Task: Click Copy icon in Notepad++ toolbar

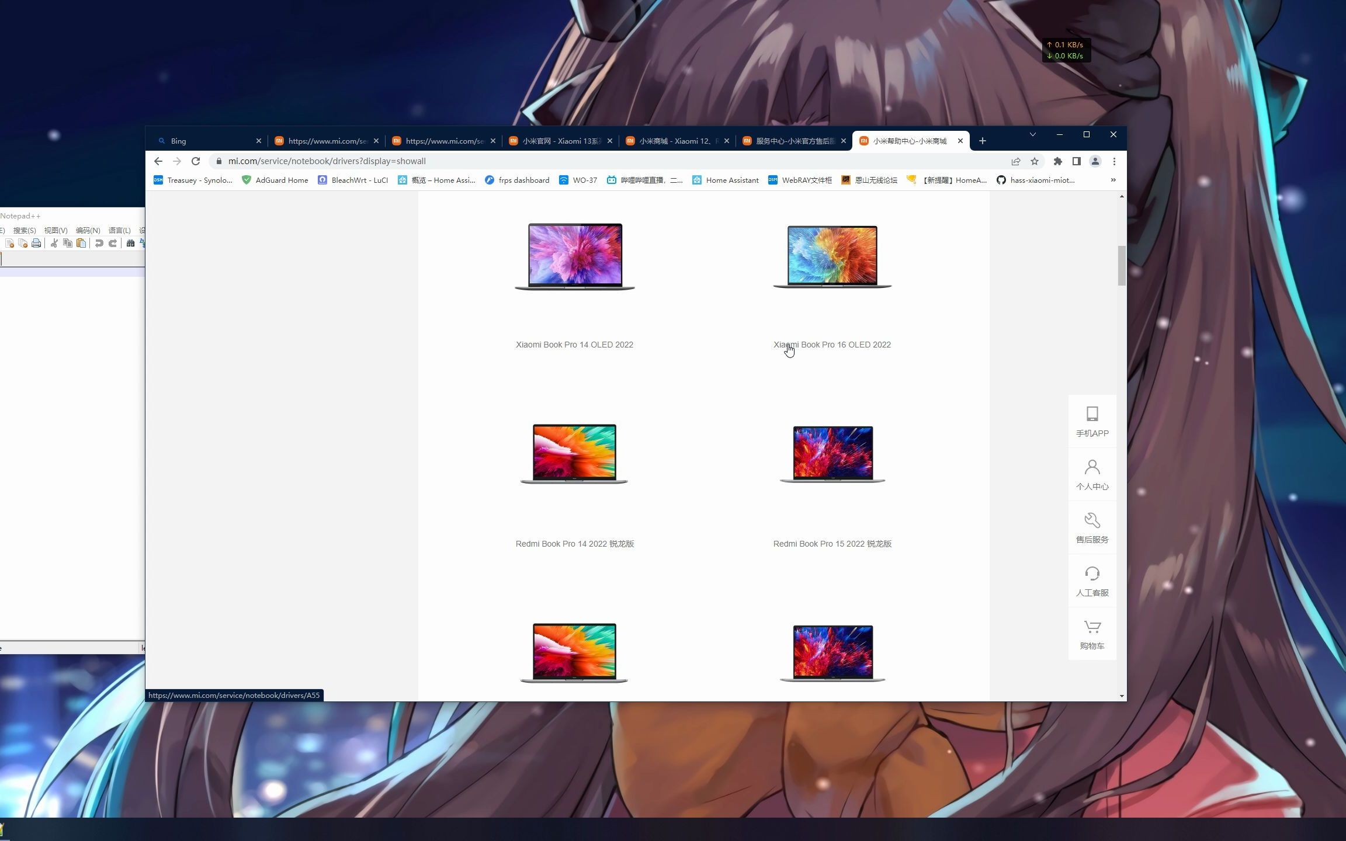Action: pyautogui.click(x=67, y=244)
